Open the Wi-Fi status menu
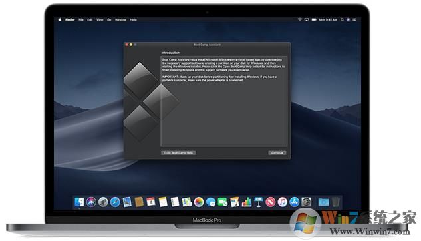 point(300,19)
